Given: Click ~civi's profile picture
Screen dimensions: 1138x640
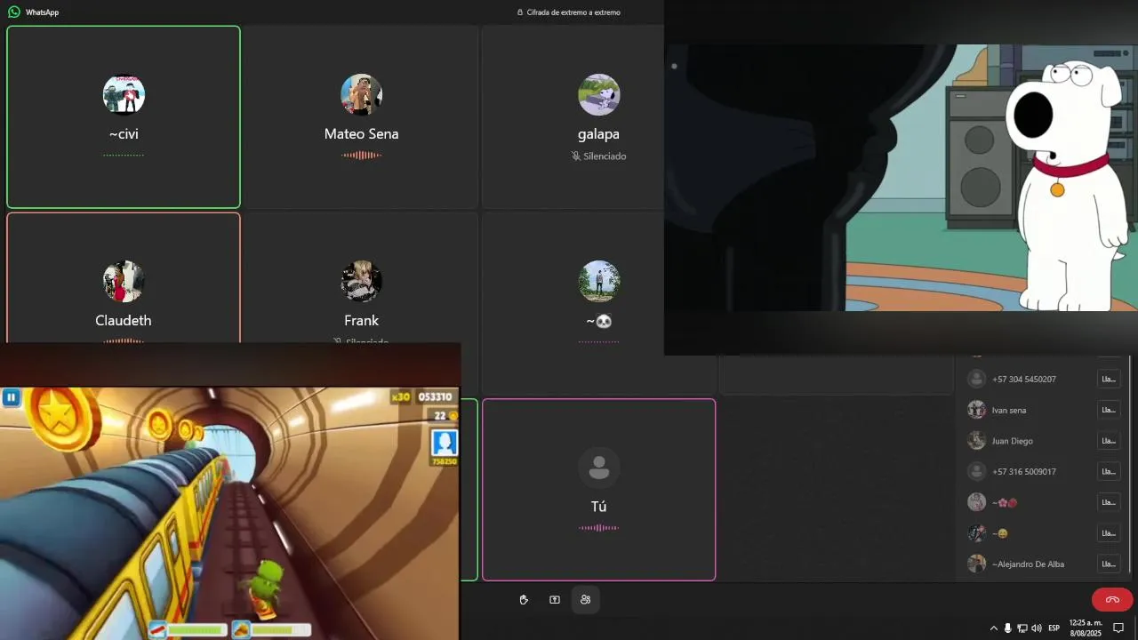Looking at the screenshot, I should (124, 94).
